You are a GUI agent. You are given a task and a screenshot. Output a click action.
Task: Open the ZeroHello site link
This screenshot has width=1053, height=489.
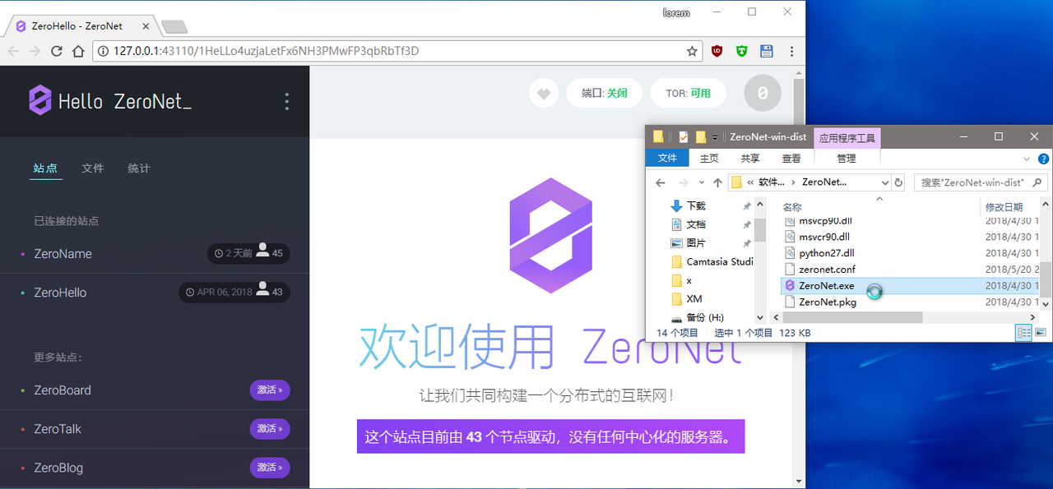[x=60, y=293]
